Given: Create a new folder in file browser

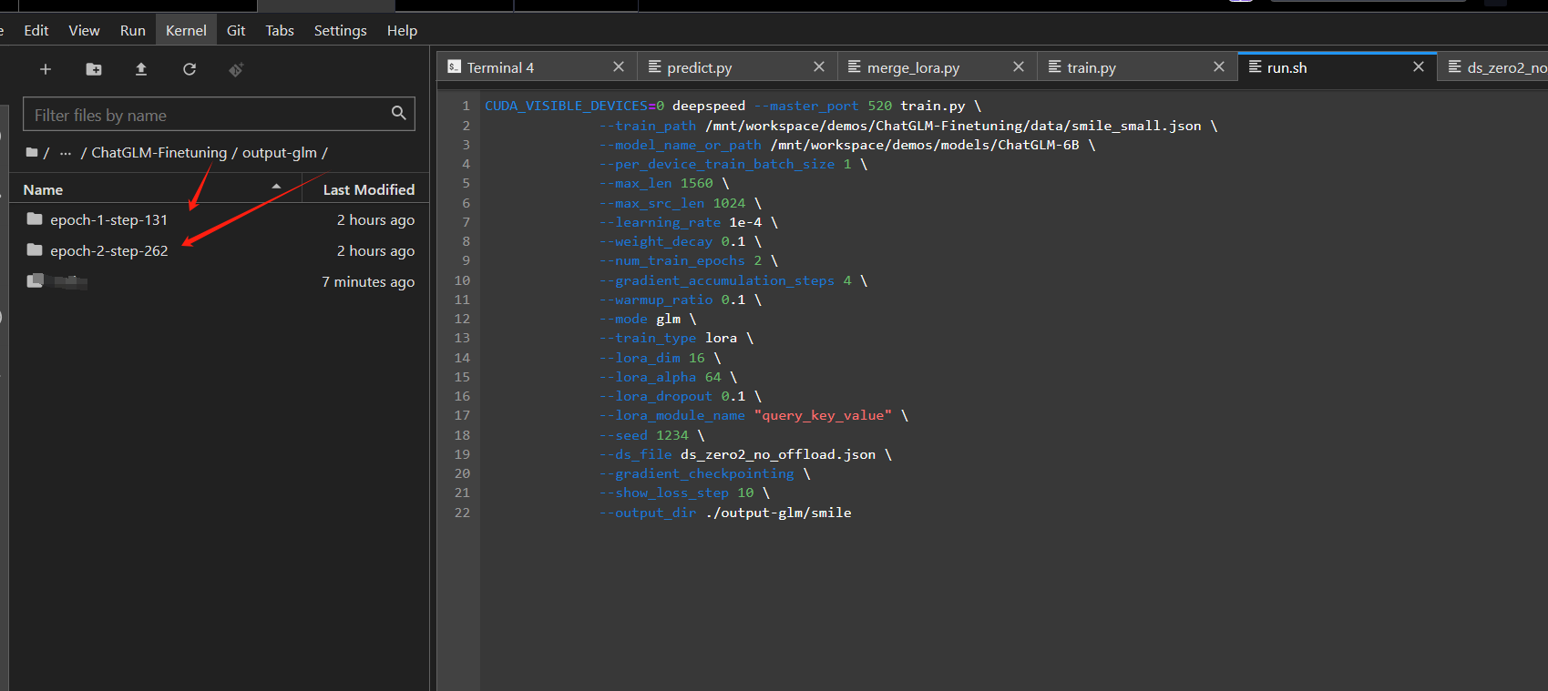Looking at the screenshot, I should [94, 69].
